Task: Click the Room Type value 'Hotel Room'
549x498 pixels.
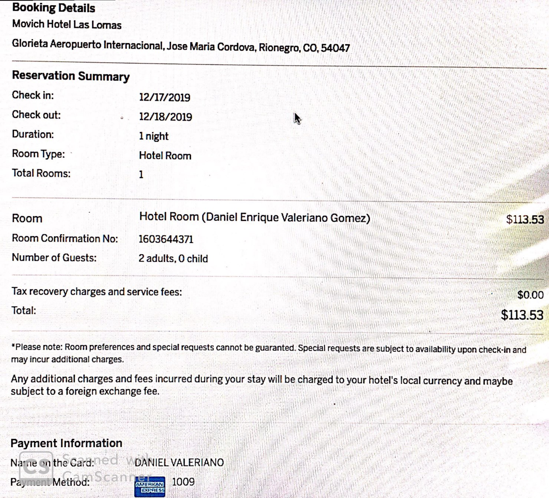Action: (165, 156)
